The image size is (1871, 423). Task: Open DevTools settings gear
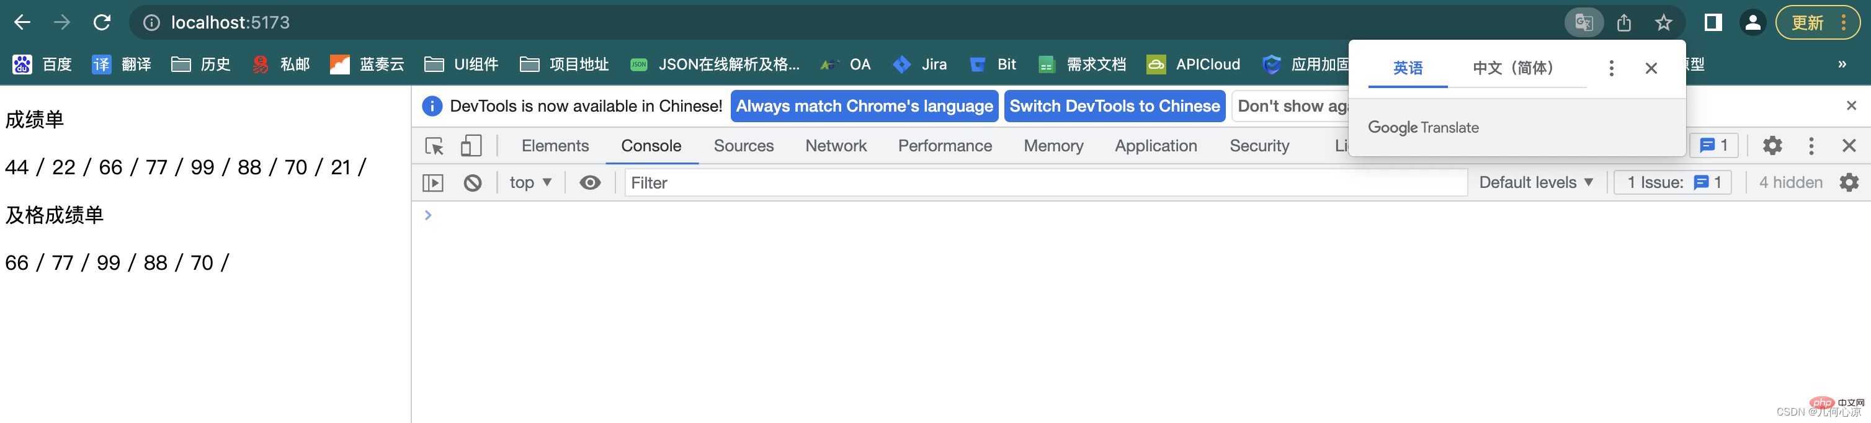[1772, 146]
